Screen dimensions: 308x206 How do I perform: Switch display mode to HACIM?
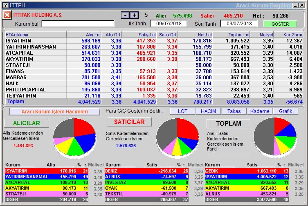tap(208, 111)
